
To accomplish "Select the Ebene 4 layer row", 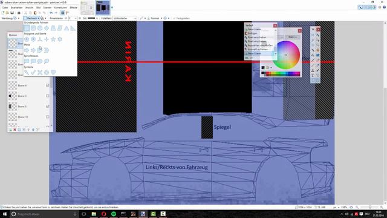I will point(29,85).
